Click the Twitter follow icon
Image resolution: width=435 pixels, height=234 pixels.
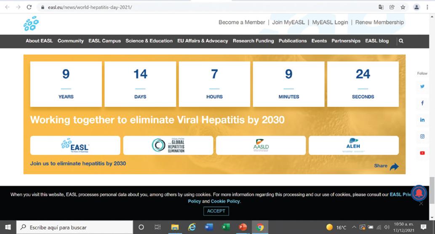(x=422, y=86)
